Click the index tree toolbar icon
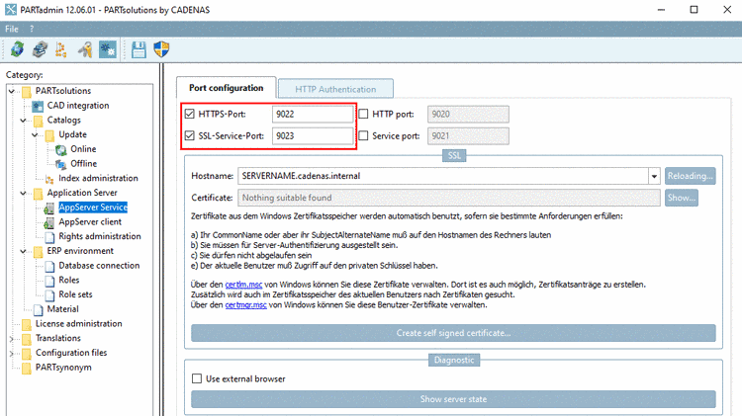The height and width of the screenshot is (416, 742). 61,49
